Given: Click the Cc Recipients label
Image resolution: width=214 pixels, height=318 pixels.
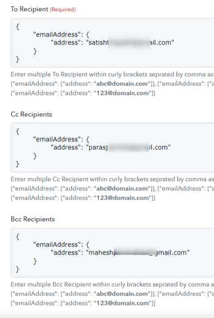Looking at the screenshot, I should 31,114.
